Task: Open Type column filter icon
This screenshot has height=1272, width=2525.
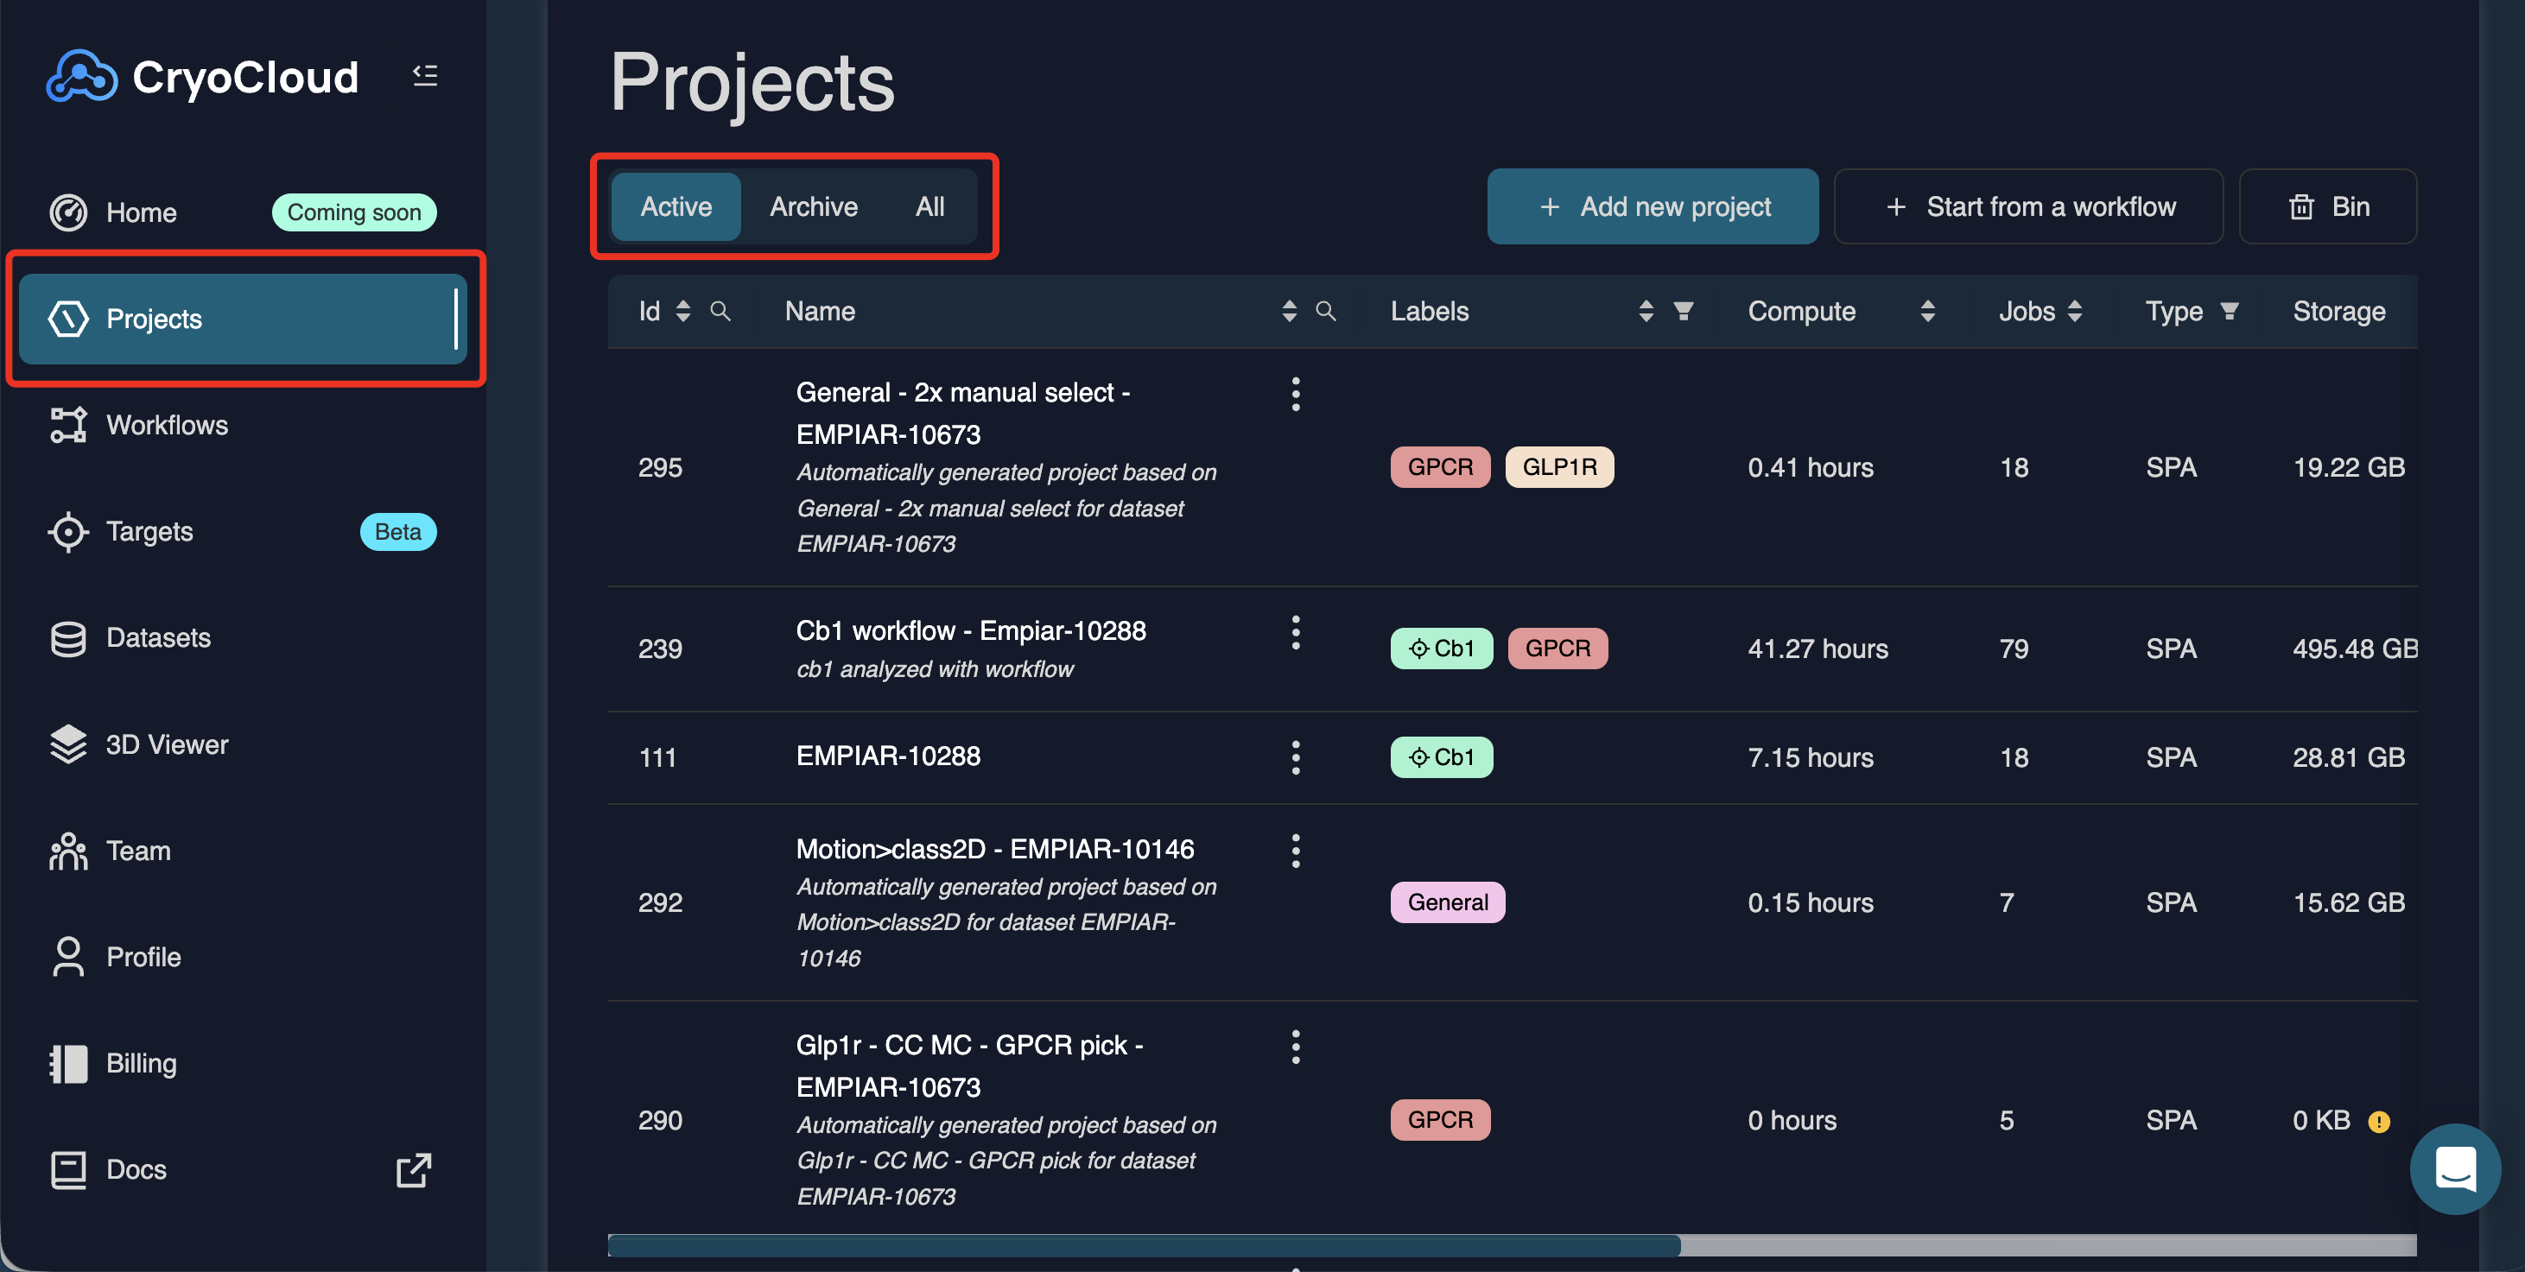Action: point(2229,312)
